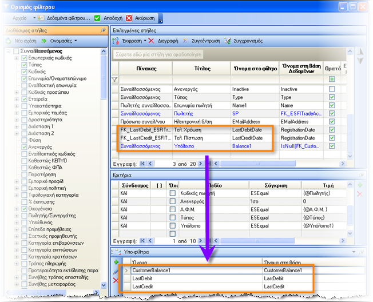The height and width of the screenshot is (302, 373).
Task: Sort by Όνομα στο φίλτρο header
Action: click(x=255, y=69)
